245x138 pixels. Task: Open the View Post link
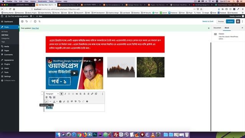point(35,28)
